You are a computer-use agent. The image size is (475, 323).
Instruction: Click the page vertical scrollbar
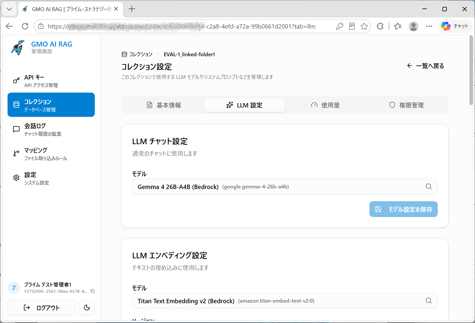tap(471, 70)
